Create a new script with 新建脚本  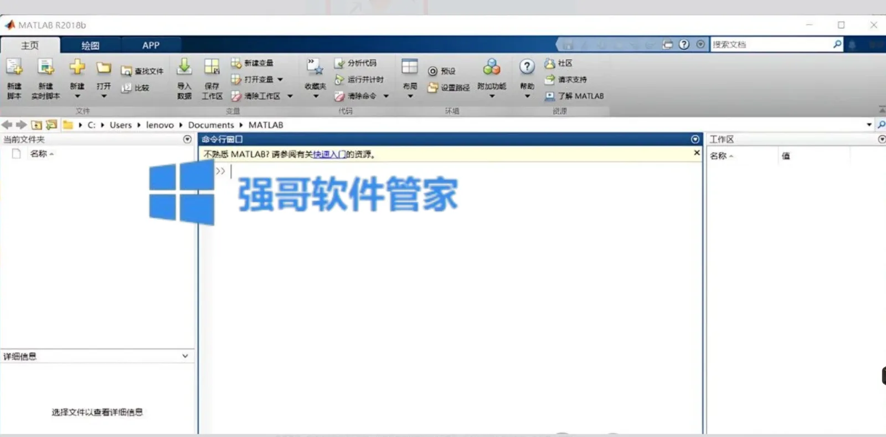coord(14,80)
